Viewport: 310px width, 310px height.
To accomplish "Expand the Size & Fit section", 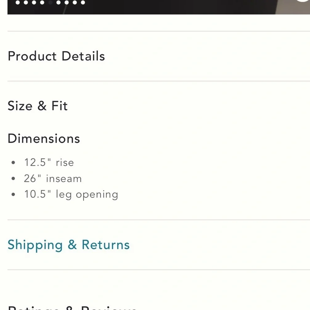I will pyautogui.click(x=38, y=106).
